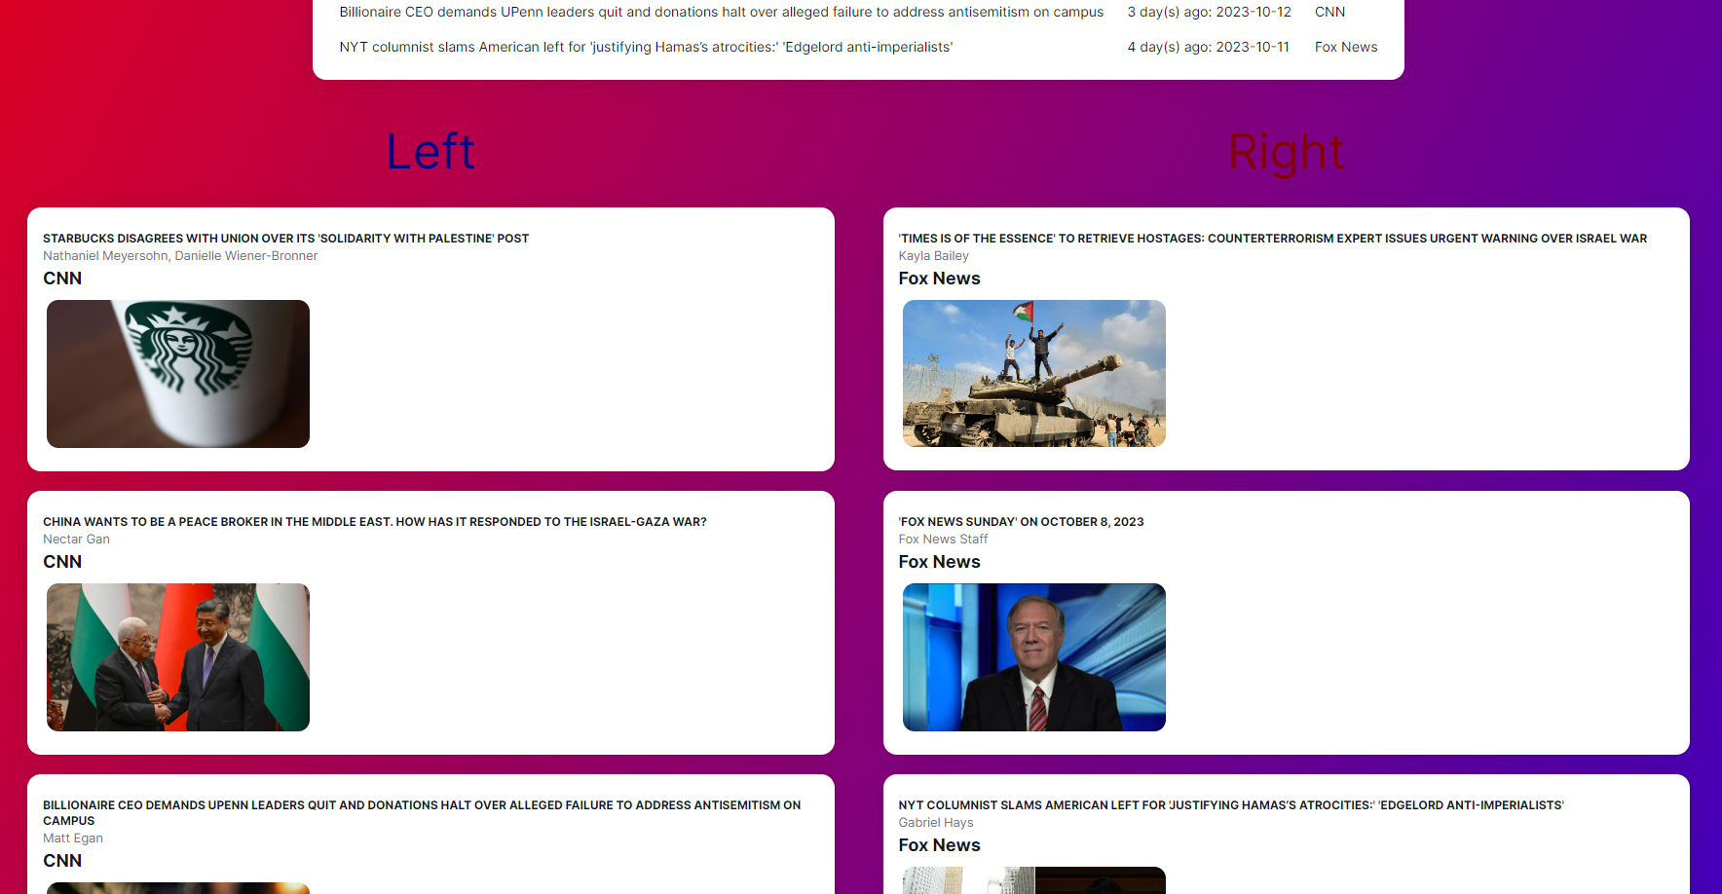1722x894 pixels.
Task: Open the 'Times is of the essence' hostages headline
Action: click(x=1273, y=239)
